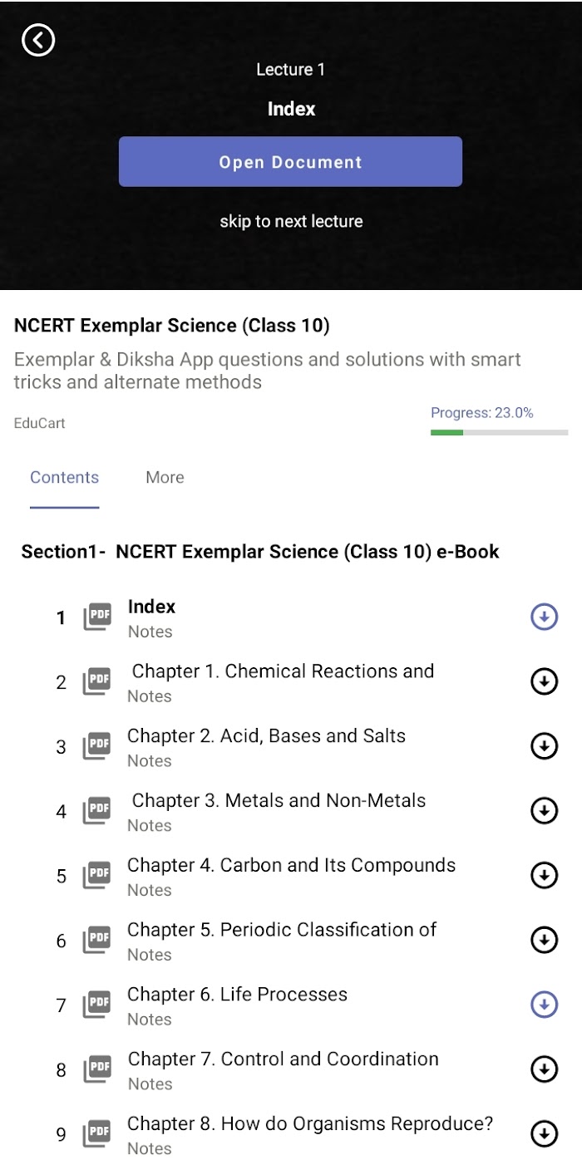
Task: Download Chapter 4 Carbon and Its Compounds
Action: click(x=544, y=876)
